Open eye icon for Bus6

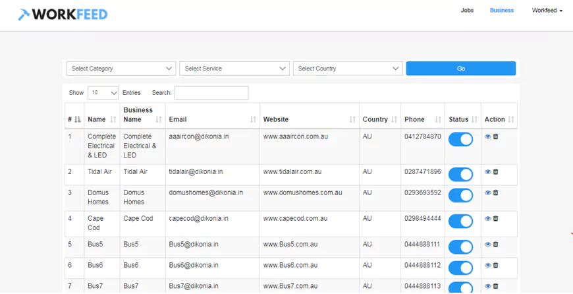(x=488, y=266)
